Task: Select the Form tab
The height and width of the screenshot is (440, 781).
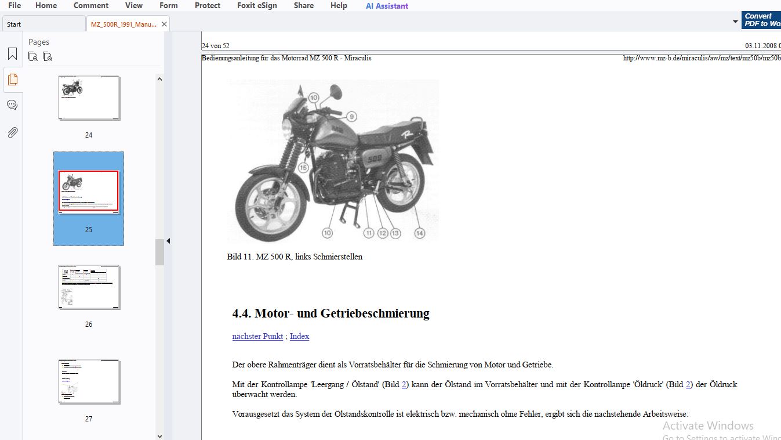Action: click(169, 6)
